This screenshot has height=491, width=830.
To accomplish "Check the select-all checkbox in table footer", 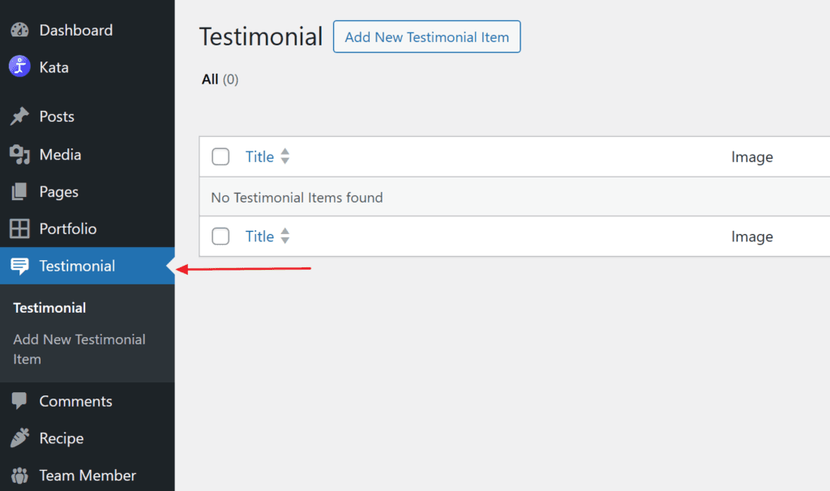I will (220, 236).
